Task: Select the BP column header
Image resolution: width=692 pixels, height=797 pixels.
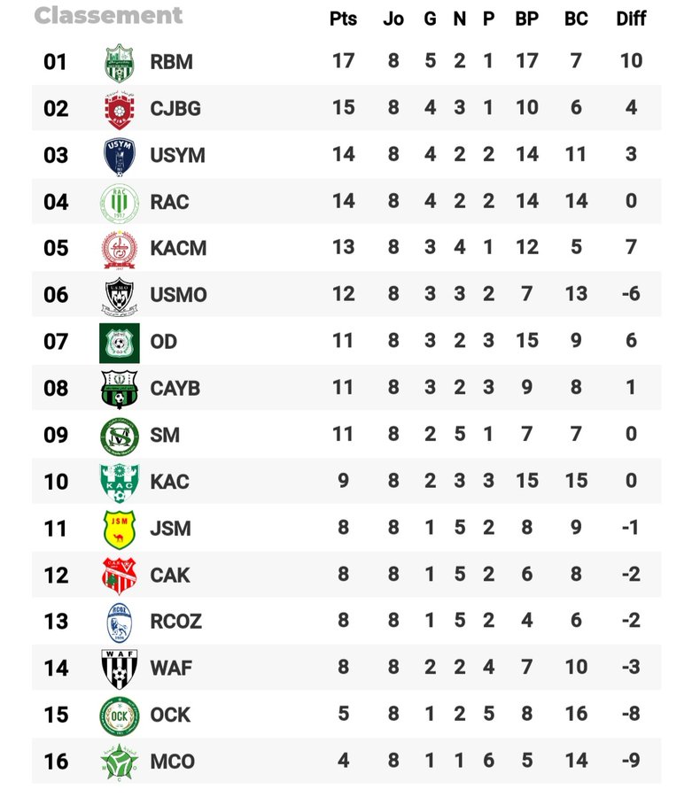Action: [x=527, y=19]
